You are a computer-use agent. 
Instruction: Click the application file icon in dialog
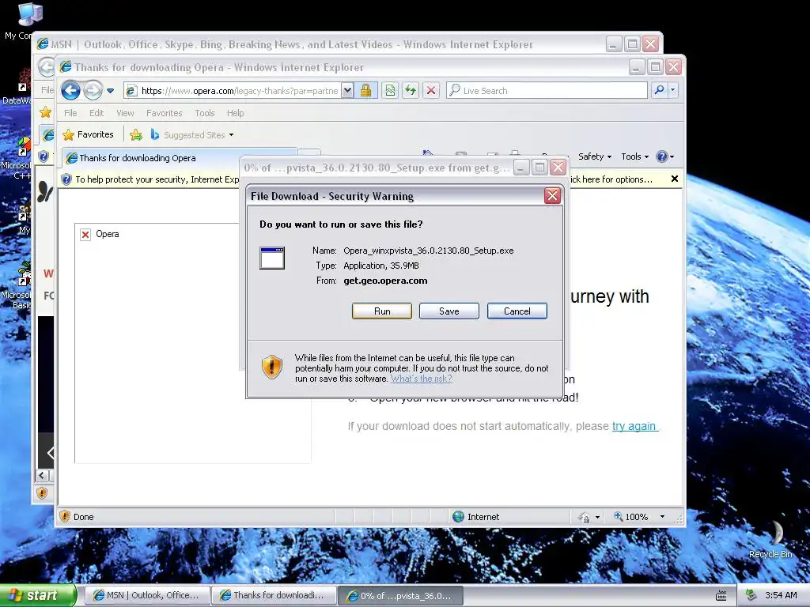[x=272, y=258]
